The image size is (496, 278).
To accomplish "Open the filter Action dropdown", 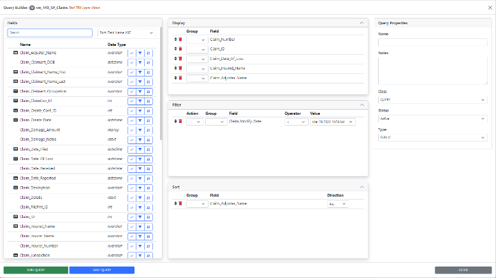I will pyautogui.click(x=195, y=122).
